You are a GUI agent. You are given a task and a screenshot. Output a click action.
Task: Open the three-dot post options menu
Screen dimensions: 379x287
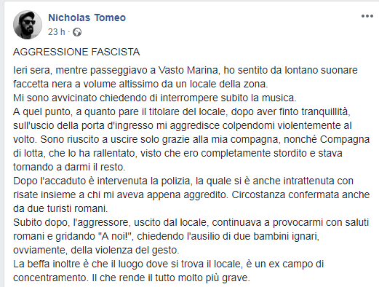click(x=367, y=16)
